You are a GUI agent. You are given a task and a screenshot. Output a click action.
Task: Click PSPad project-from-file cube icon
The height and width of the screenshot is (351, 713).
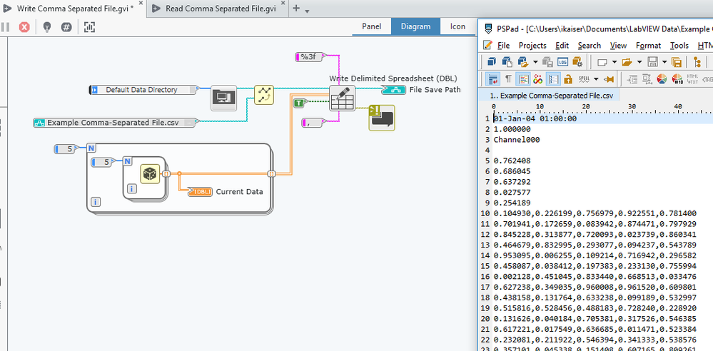point(507,61)
